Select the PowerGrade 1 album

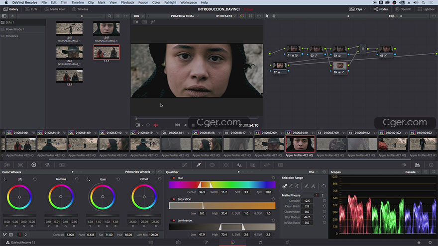click(x=15, y=29)
